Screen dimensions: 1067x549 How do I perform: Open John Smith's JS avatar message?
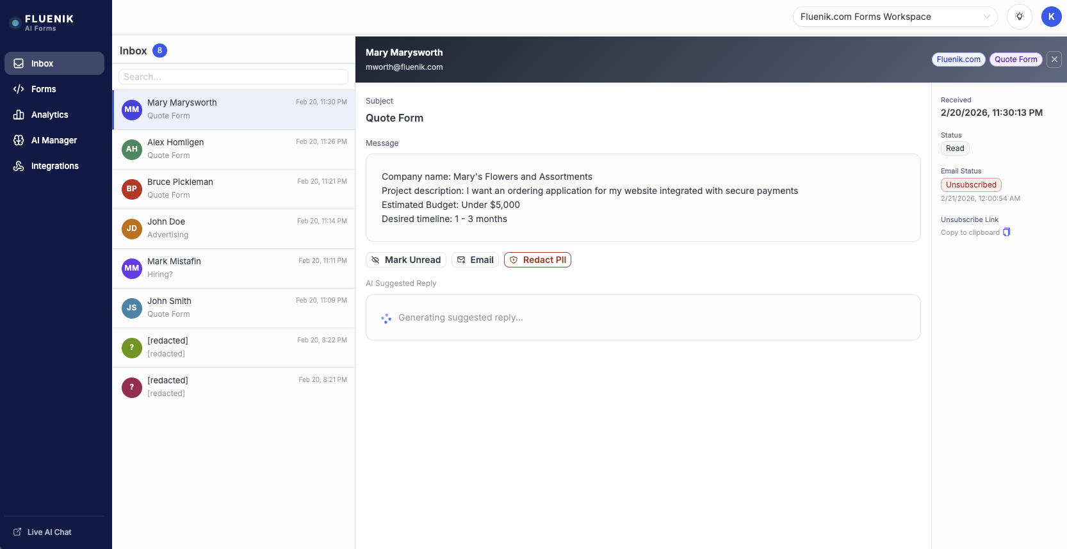(x=132, y=308)
